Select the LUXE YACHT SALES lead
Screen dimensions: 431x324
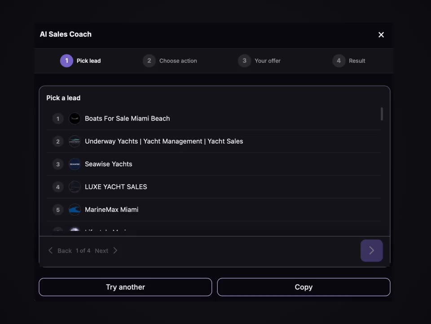click(x=214, y=187)
